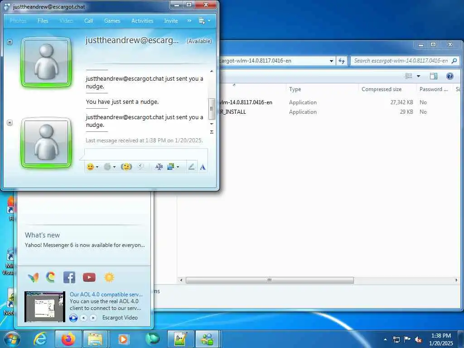Open Windows Media Player taskbar icon
The image size is (464, 348).
pos(123,339)
